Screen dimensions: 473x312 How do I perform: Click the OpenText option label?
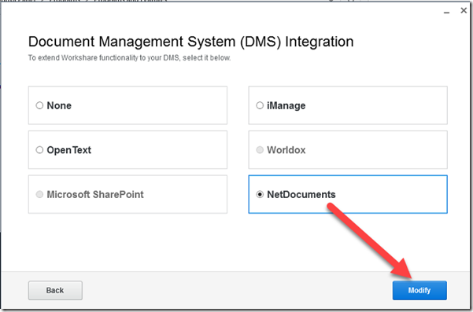click(69, 150)
